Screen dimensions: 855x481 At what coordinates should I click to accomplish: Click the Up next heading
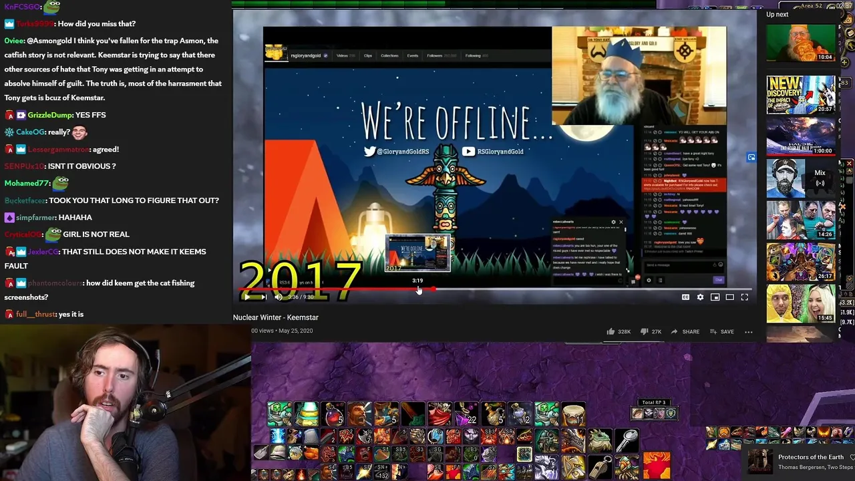[777, 14]
